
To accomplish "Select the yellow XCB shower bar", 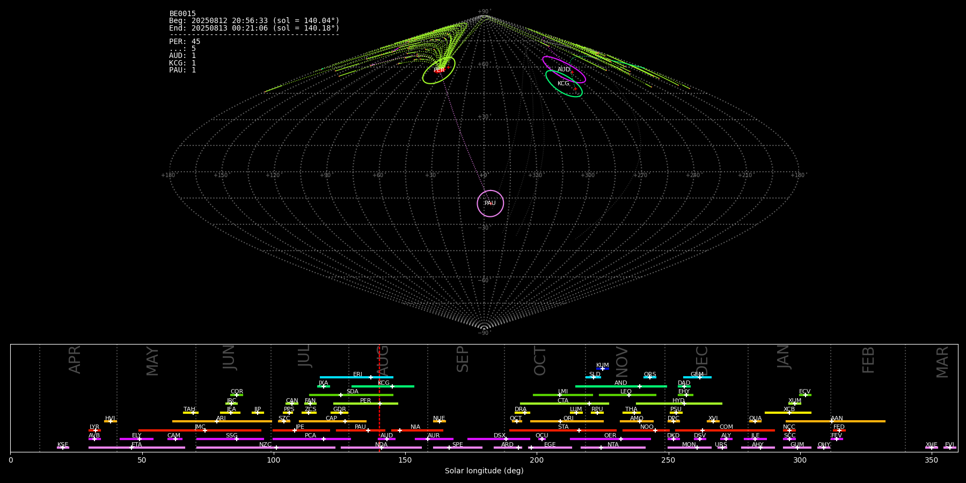I will click(788, 413).
